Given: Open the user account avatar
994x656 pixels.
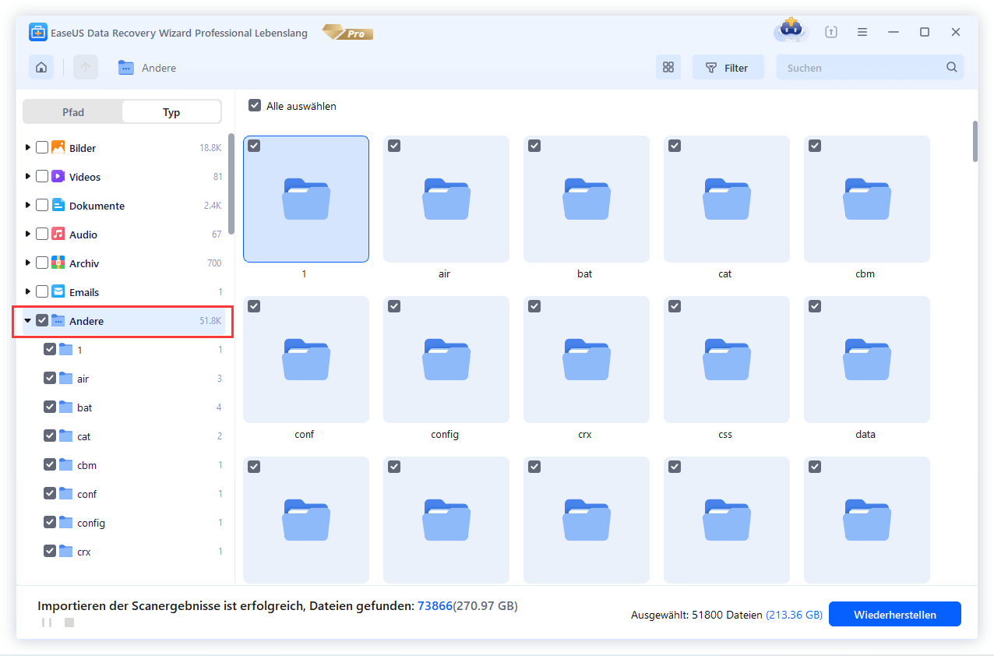Looking at the screenshot, I should tap(791, 31).
